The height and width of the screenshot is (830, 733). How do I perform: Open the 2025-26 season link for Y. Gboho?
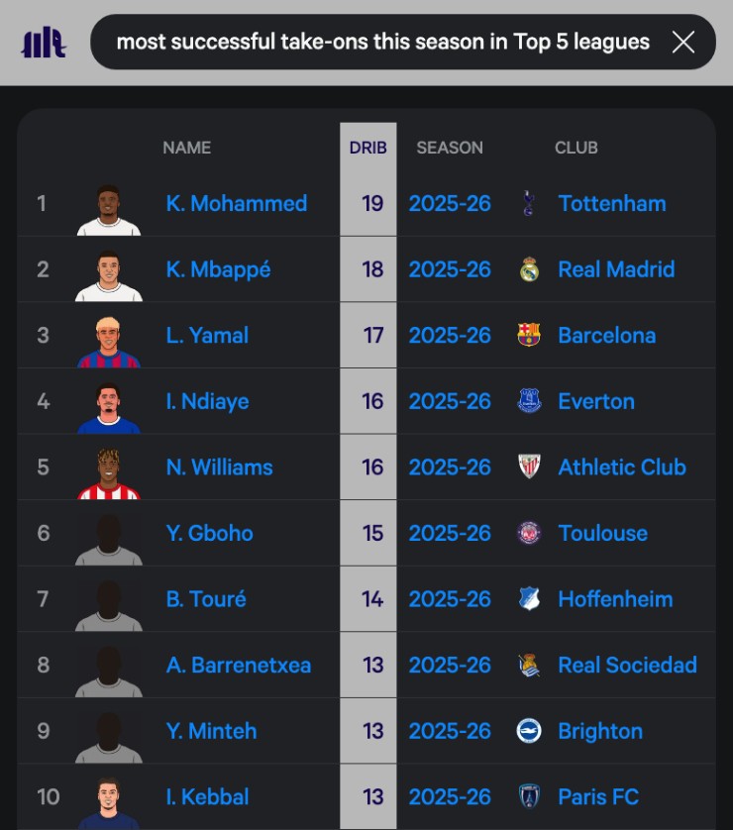tap(450, 533)
